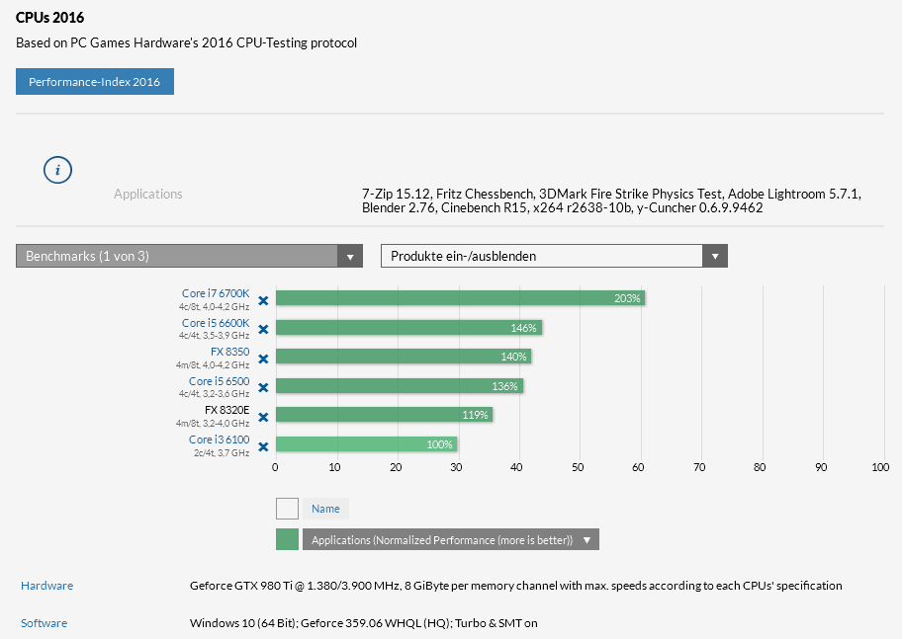The width and height of the screenshot is (903, 639).
Task: Open the FX 8350 link
Action: click(x=229, y=352)
